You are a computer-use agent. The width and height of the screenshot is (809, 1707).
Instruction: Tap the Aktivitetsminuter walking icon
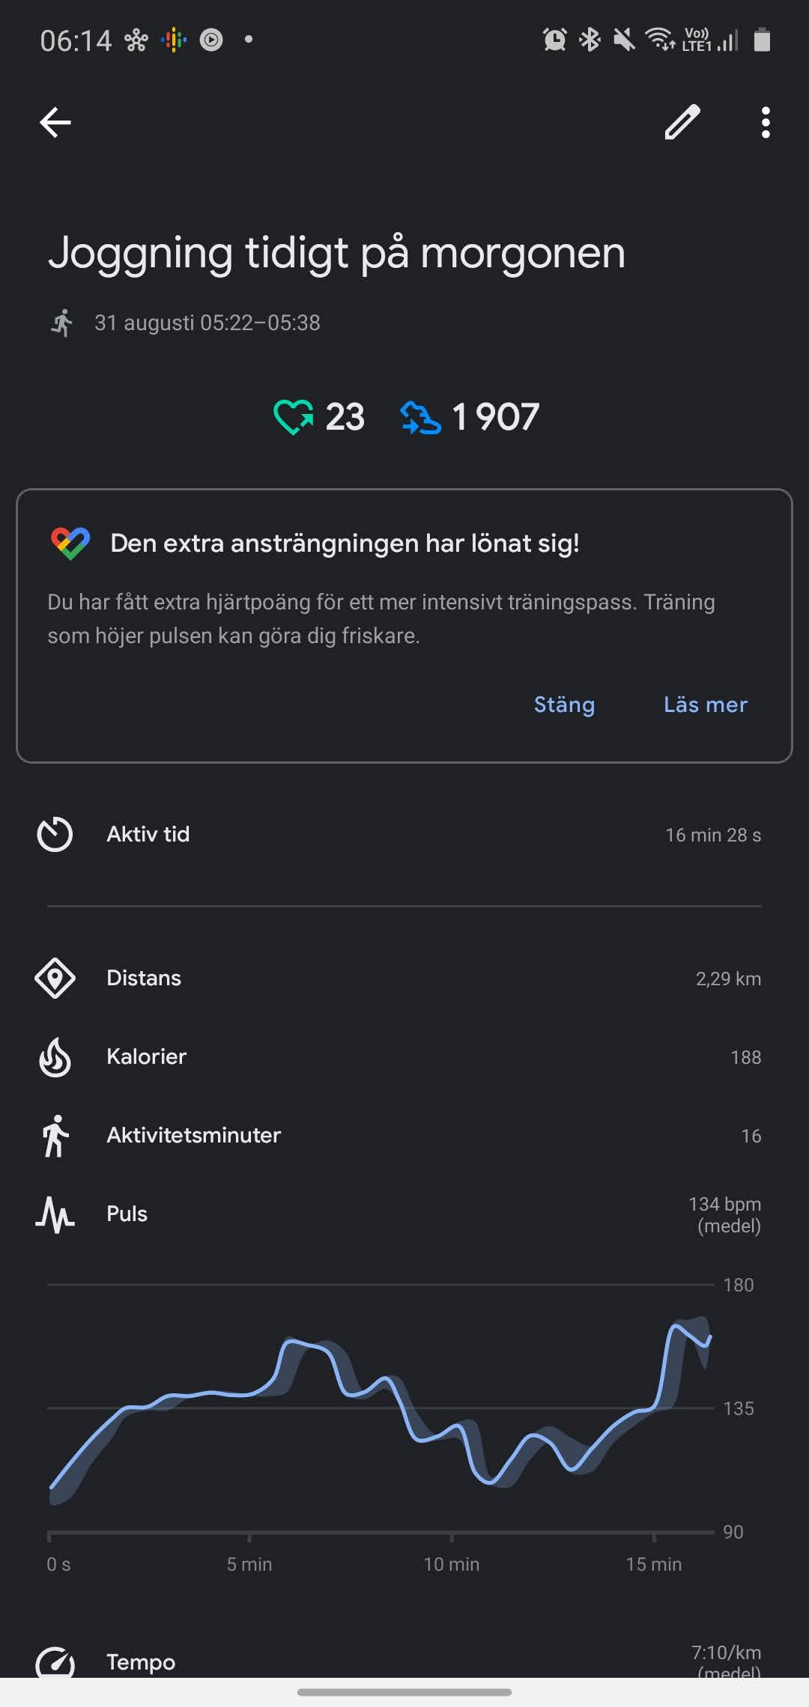[x=55, y=1136]
